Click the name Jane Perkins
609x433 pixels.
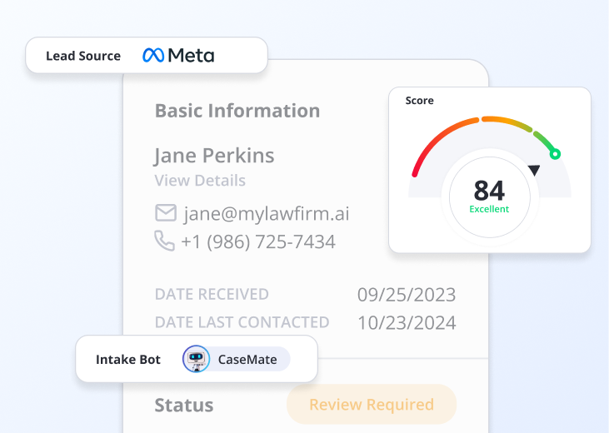tap(214, 156)
